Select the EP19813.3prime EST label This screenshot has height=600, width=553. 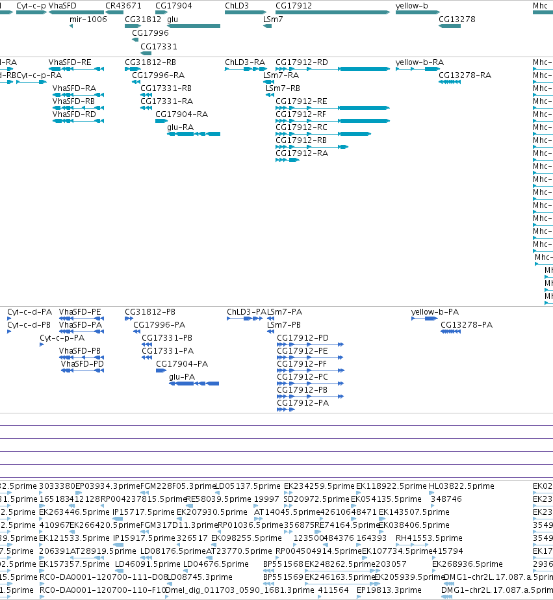coord(389,590)
